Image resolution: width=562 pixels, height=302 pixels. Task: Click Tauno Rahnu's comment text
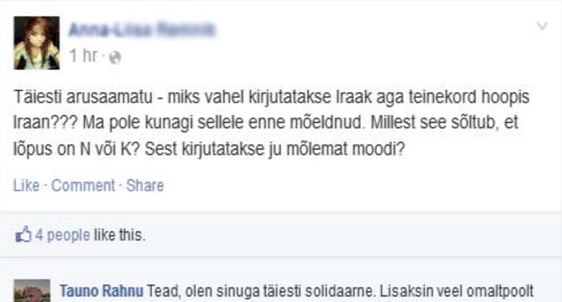[x=341, y=291]
